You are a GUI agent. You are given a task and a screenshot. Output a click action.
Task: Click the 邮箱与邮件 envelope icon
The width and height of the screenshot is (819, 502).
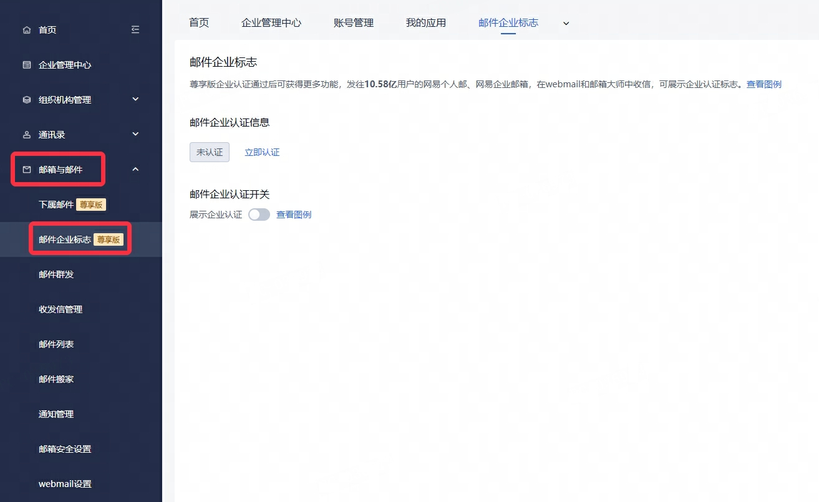26,170
